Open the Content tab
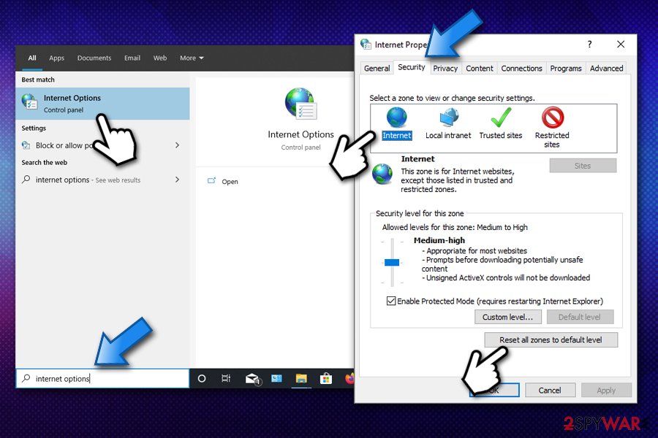The height and width of the screenshot is (438, 658). [x=479, y=69]
